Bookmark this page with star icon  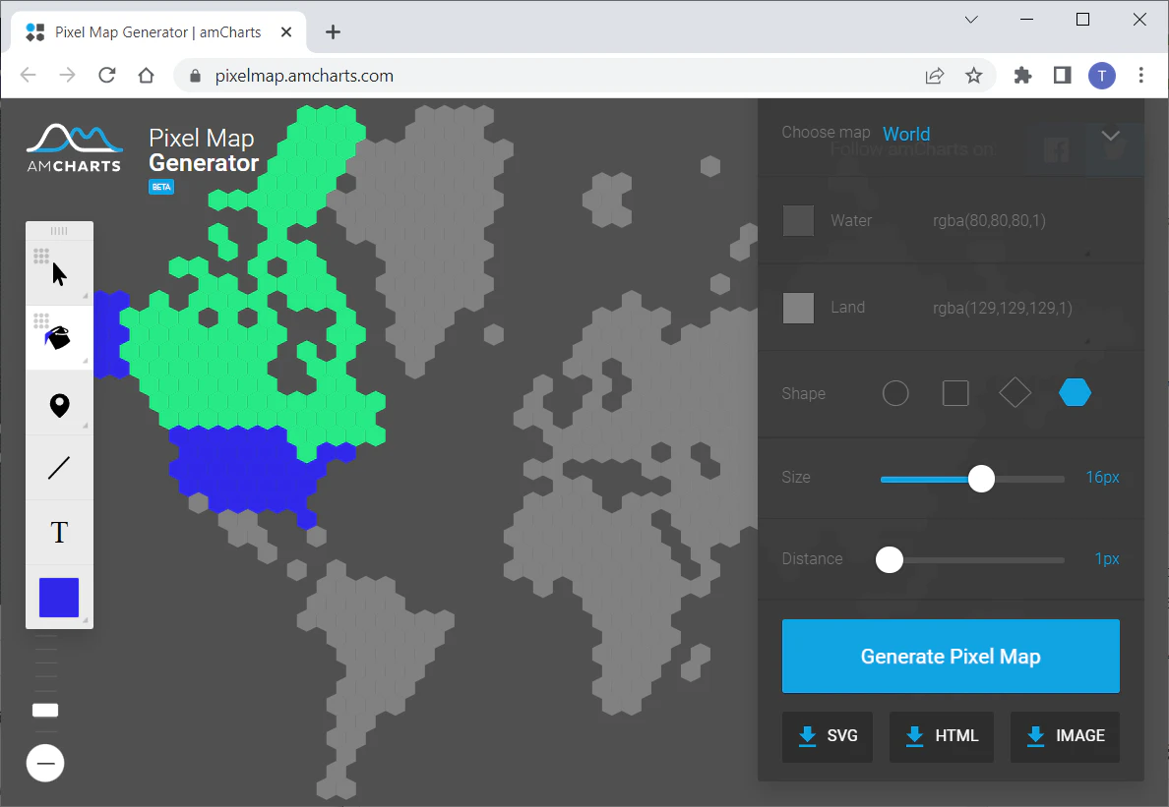click(x=973, y=75)
